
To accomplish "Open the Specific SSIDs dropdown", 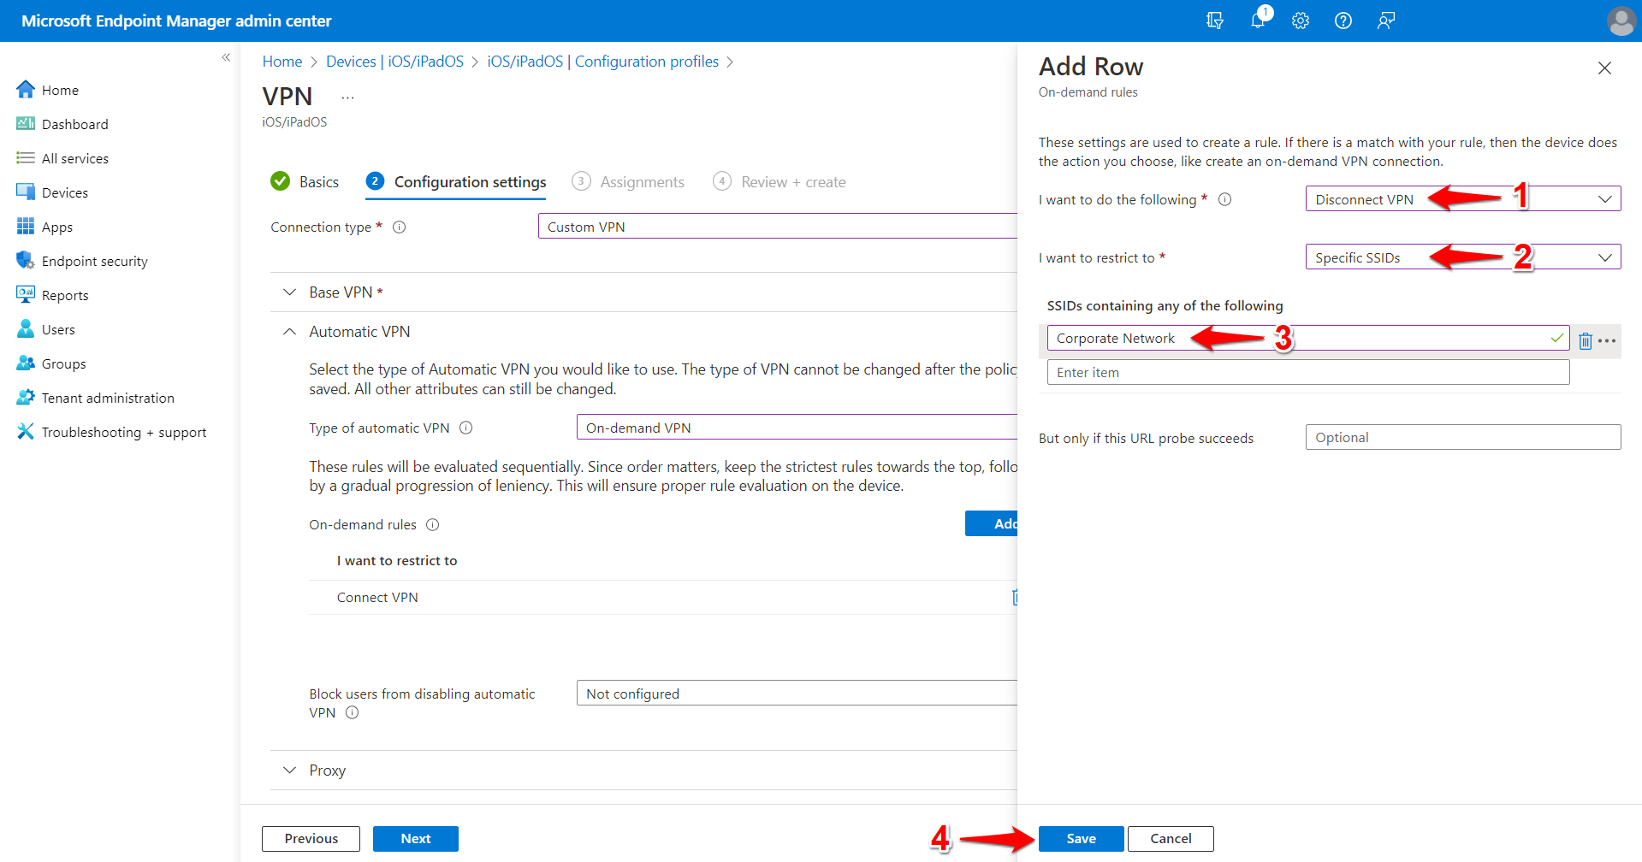I will tap(1605, 257).
